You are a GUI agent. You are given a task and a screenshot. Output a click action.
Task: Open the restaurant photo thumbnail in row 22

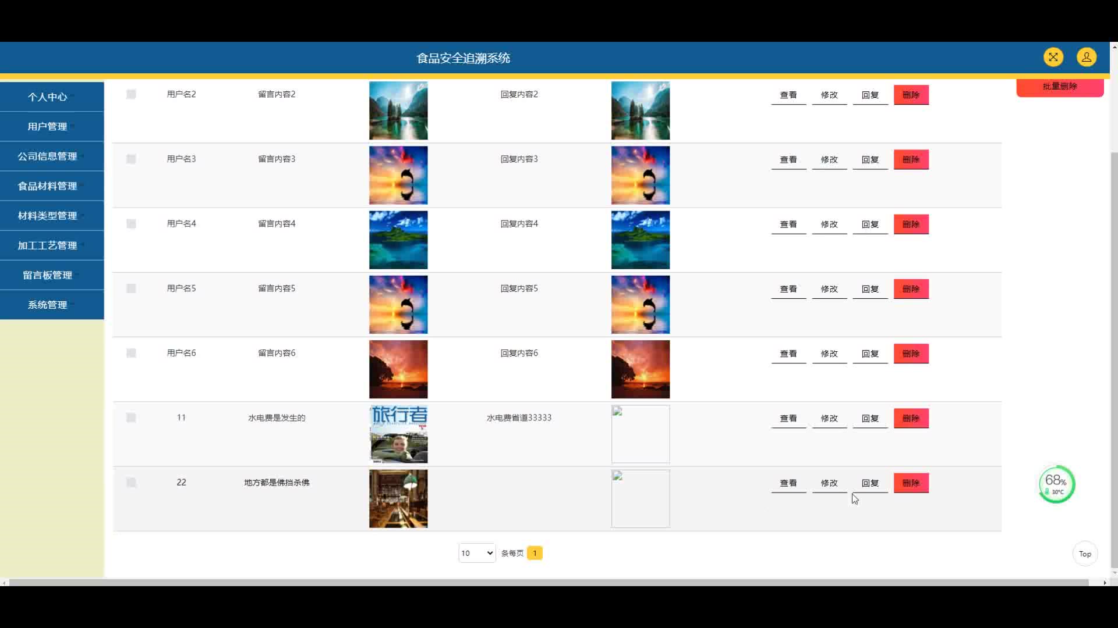click(398, 498)
